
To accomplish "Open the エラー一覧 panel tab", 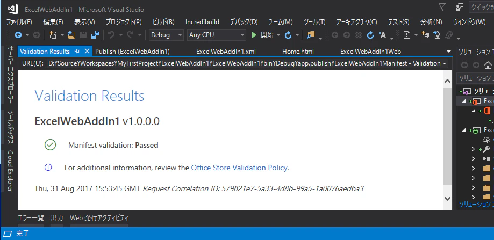I will [x=31, y=217].
